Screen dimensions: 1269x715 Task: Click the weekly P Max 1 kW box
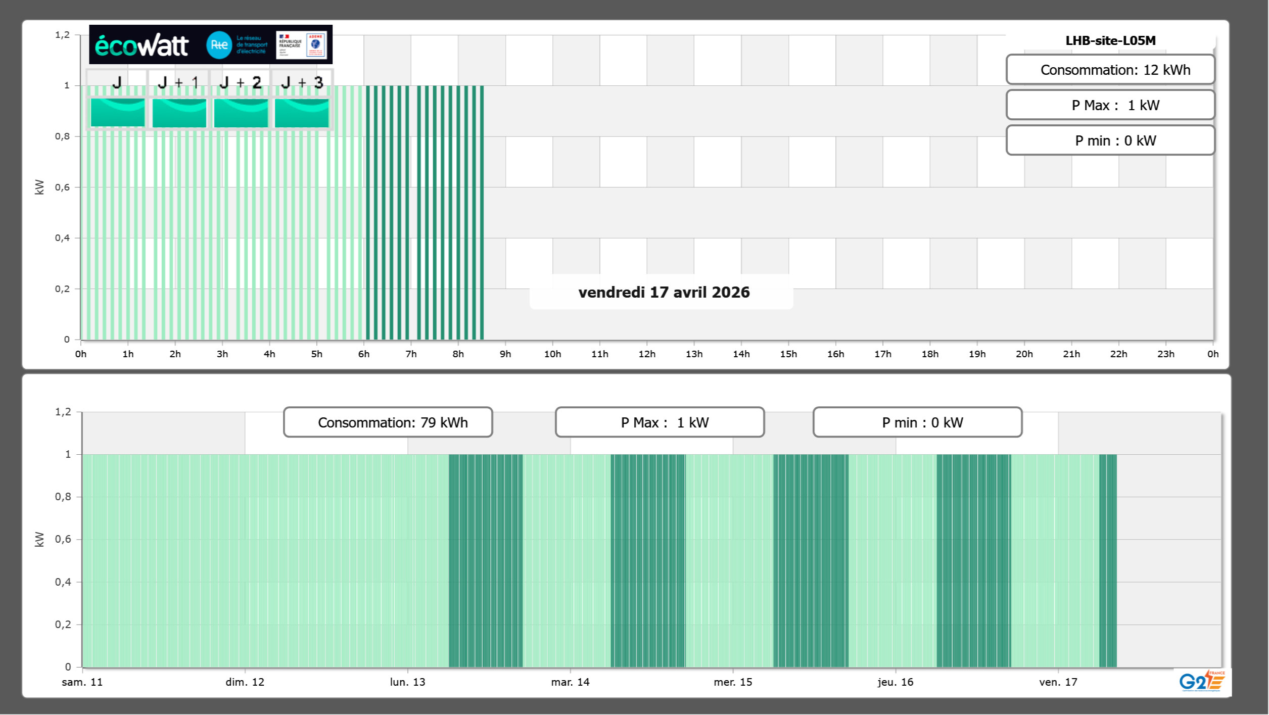coord(660,422)
